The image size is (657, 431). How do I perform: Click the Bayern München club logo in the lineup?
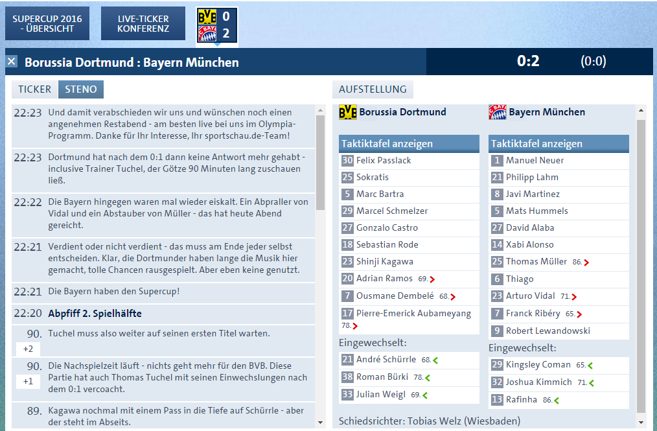(498, 112)
